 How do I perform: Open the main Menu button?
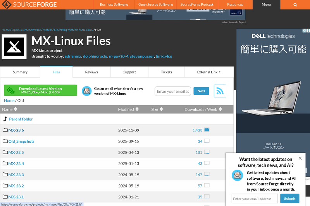266,5
